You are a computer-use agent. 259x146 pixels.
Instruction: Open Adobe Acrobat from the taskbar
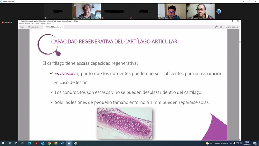click(36, 143)
